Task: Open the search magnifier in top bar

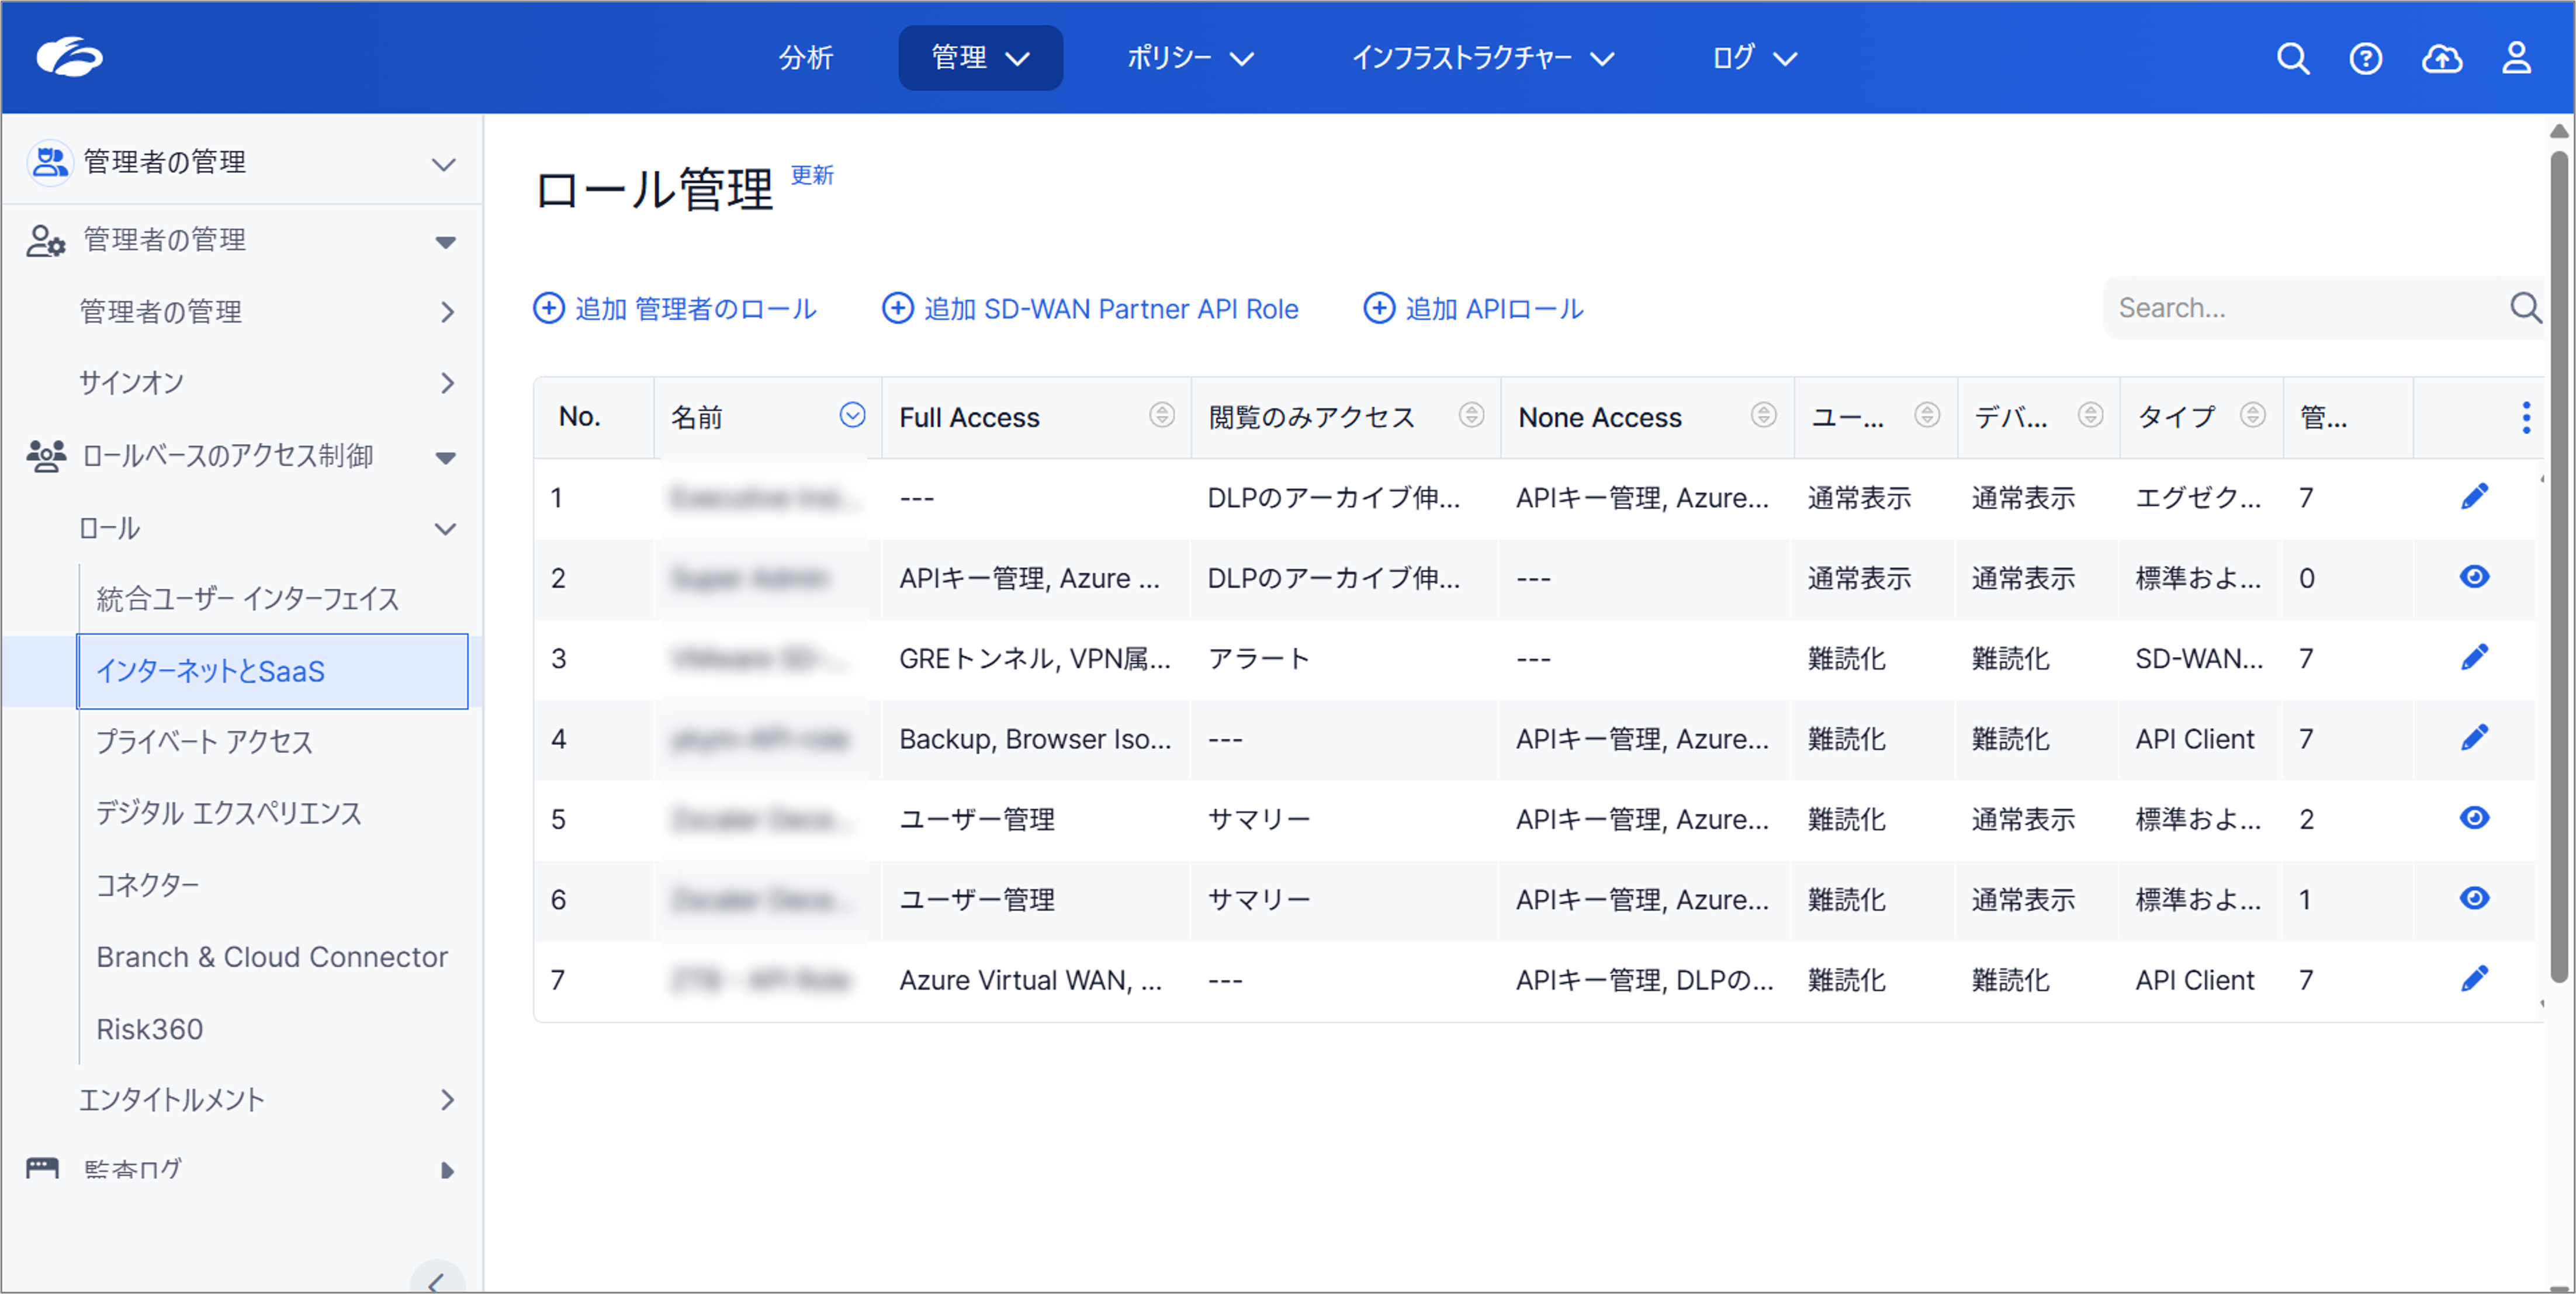Action: [x=2292, y=58]
